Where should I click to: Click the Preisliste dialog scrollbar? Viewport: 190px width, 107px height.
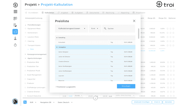[x=139, y=34]
